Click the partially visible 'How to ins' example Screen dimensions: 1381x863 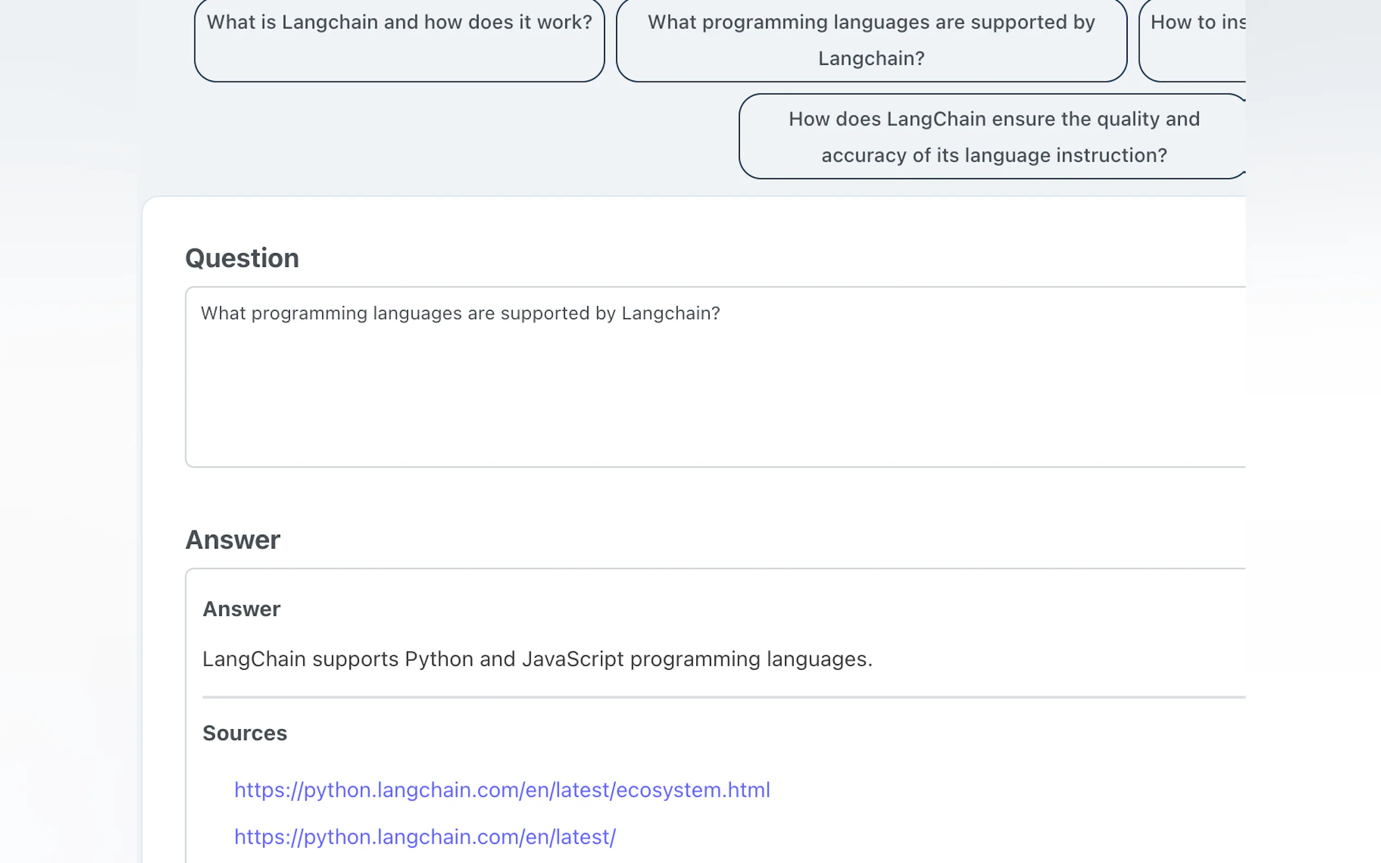point(1192,40)
